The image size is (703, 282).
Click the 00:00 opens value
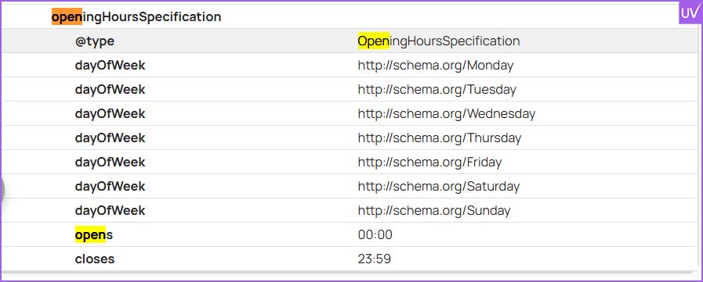[x=375, y=234]
